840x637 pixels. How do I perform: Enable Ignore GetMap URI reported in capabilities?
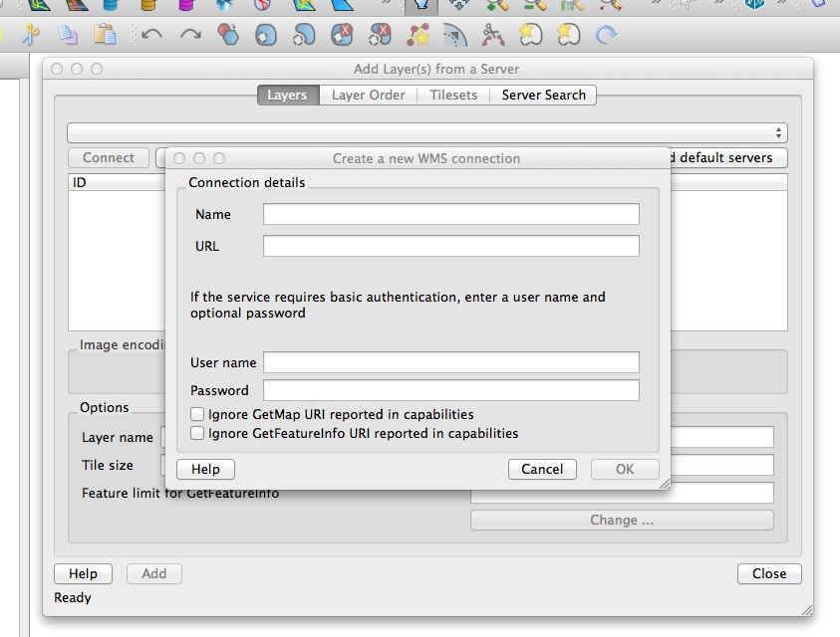(x=197, y=414)
